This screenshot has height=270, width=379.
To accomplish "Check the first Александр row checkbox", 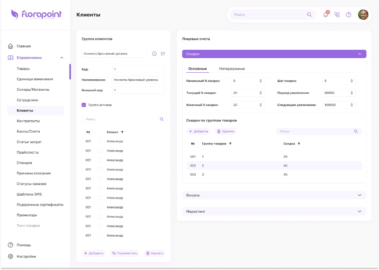I will (99, 141).
